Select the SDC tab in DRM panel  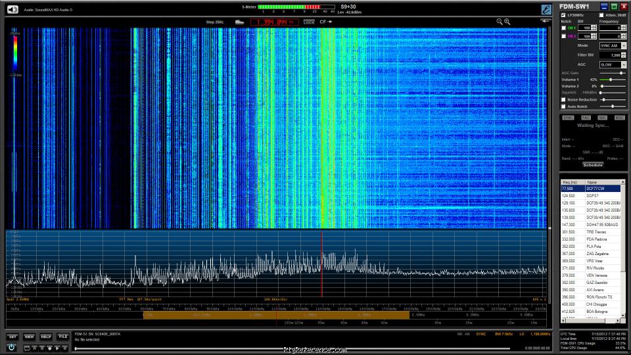603,118
